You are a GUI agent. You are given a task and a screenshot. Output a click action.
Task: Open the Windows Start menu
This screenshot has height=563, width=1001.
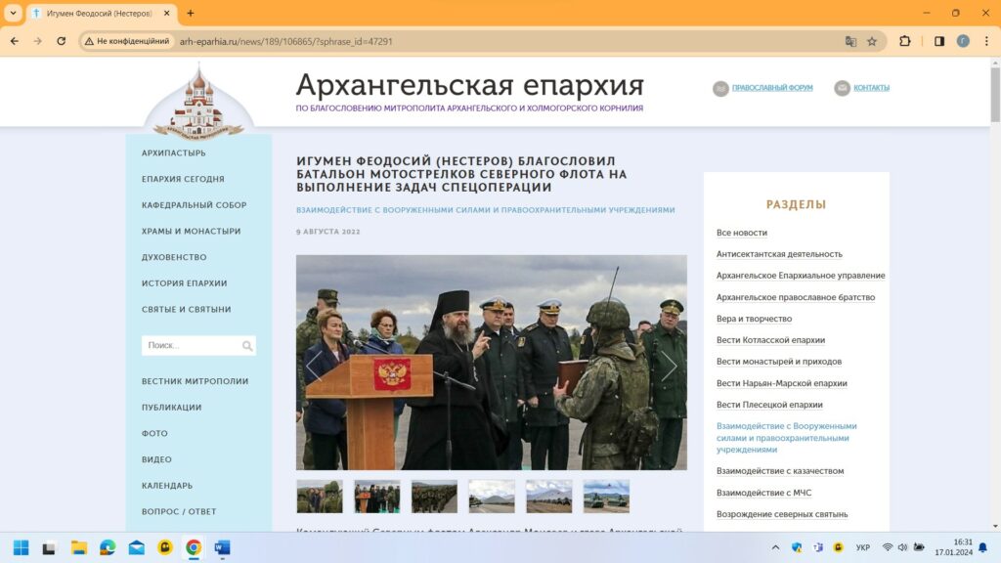coord(22,547)
